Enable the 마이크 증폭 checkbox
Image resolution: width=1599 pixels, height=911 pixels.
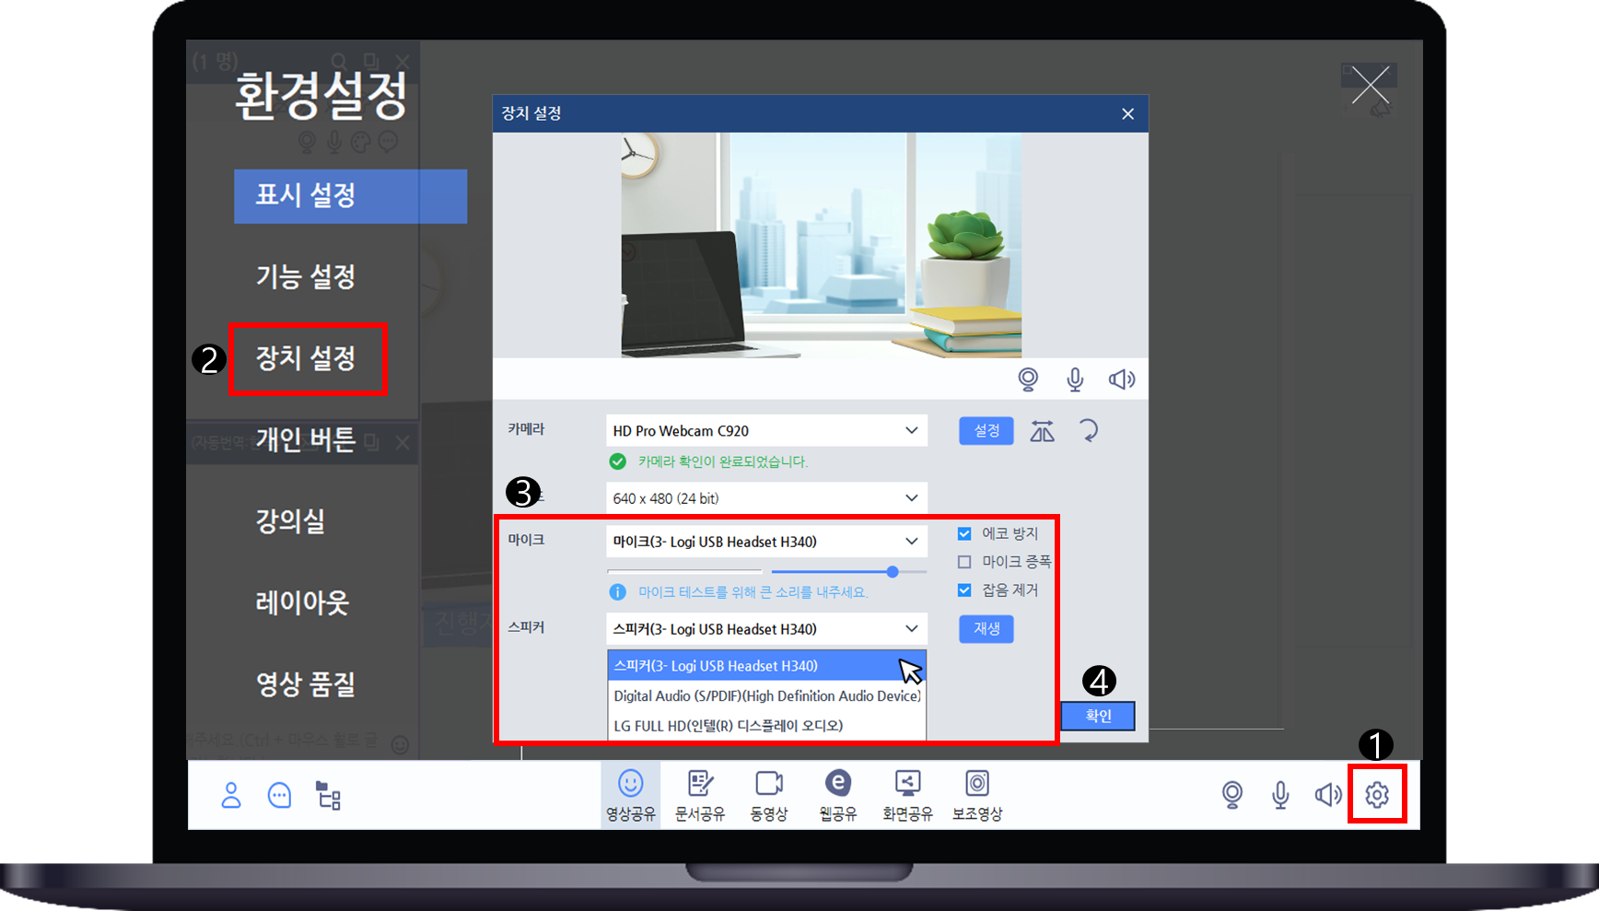pyautogui.click(x=964, y=562)
